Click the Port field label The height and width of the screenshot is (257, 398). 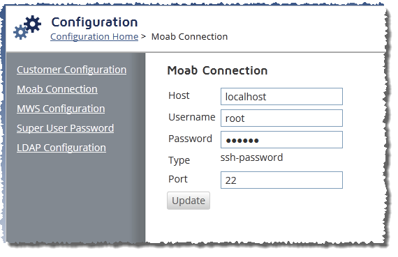(178, 179)
